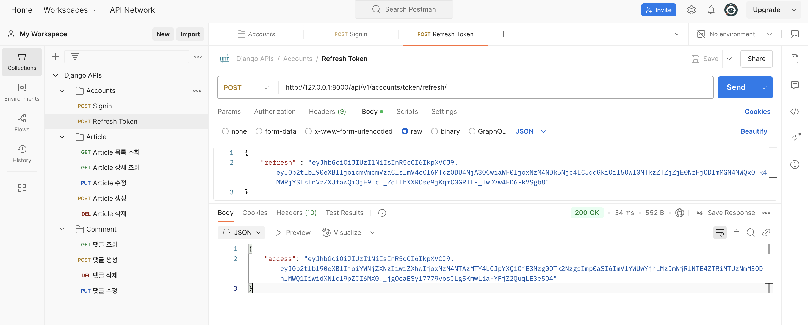The image size is (808, 325).
Task: Click the Search Postman box
Action: click(403, 9)
